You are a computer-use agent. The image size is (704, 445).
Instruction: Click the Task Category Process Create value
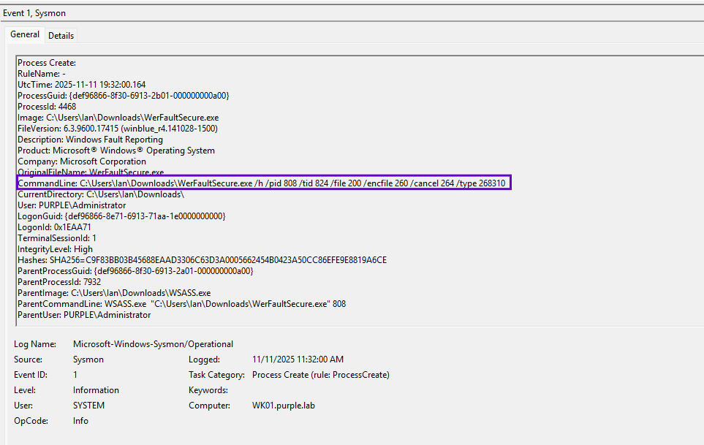coord(320,375)
